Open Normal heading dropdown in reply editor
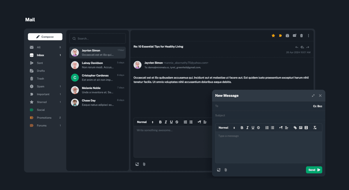The width and height of the screenshot is (349, 190). (x=145, y=122)
